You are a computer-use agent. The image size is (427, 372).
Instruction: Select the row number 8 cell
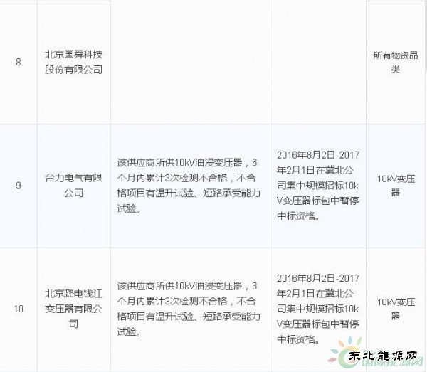click(19, 62)
